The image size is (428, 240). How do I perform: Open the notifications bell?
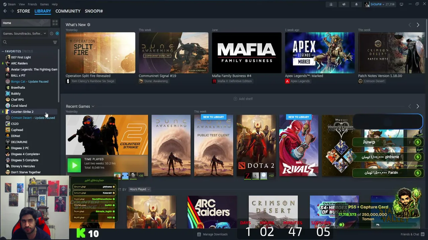click(356, 4)
